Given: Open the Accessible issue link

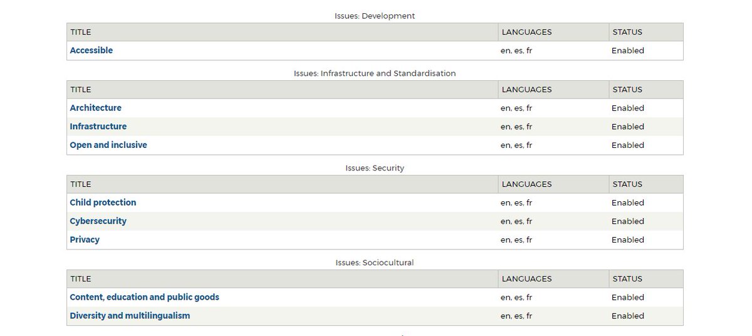Looking at the screenshot, I should 91,51.
